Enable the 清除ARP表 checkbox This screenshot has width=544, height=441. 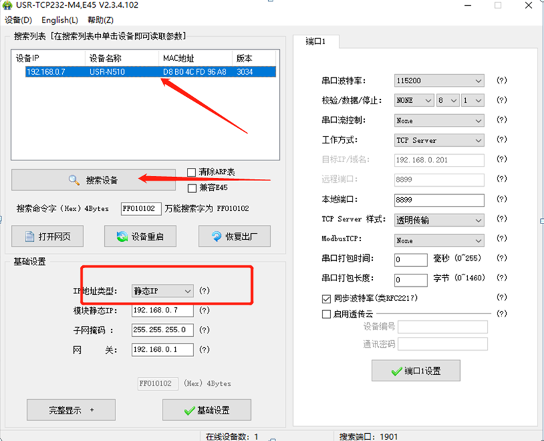pos(191,172)
